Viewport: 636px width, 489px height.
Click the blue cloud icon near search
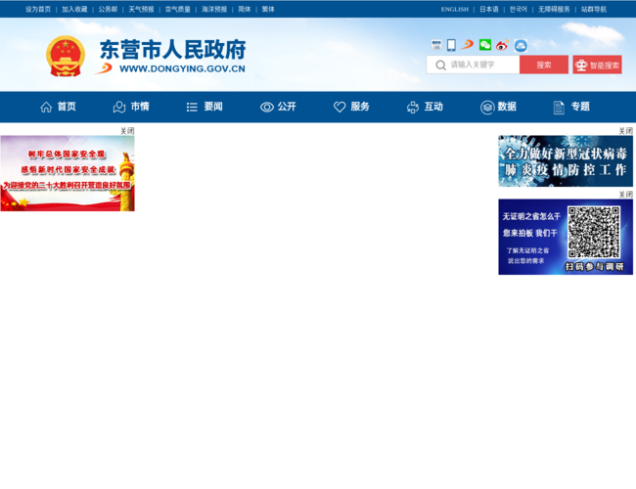(x=521, y=45)
